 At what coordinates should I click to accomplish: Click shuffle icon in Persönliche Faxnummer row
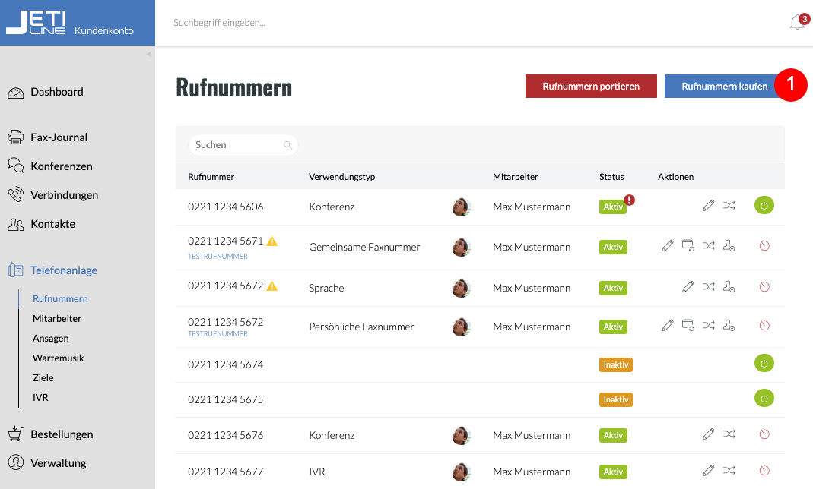(x=709, y=326)
